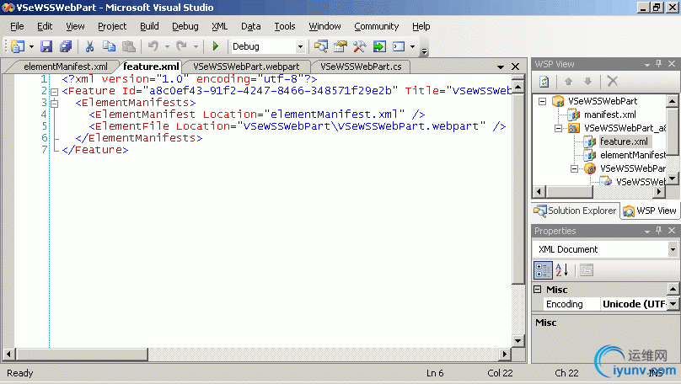Click the editor horizontal scrollbar thumb
The image size is (681, 384).
point(82,354)
